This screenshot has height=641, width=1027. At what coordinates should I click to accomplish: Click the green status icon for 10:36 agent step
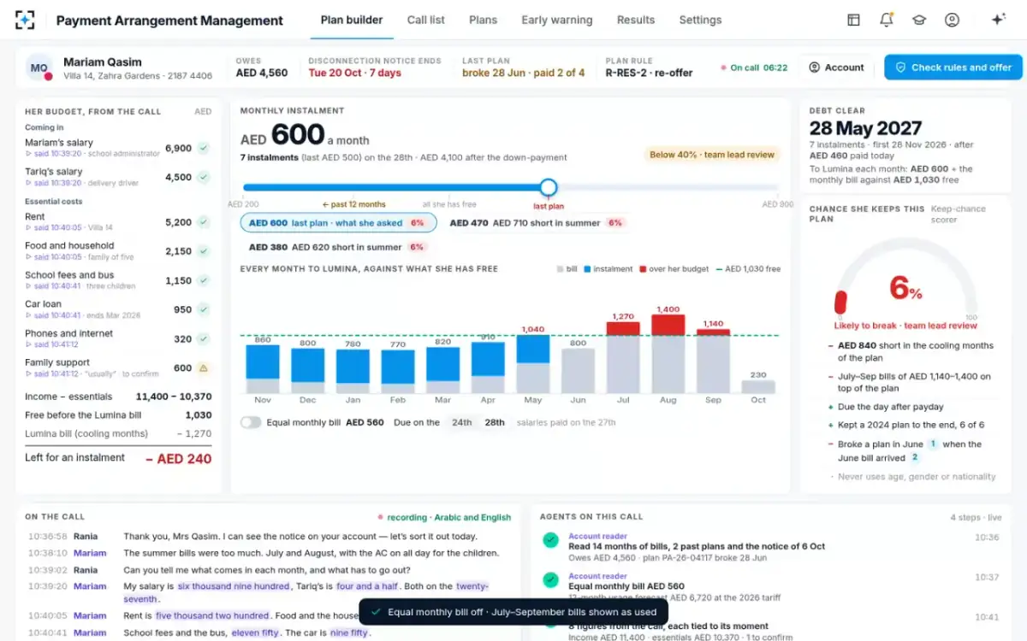click(550, 540)
